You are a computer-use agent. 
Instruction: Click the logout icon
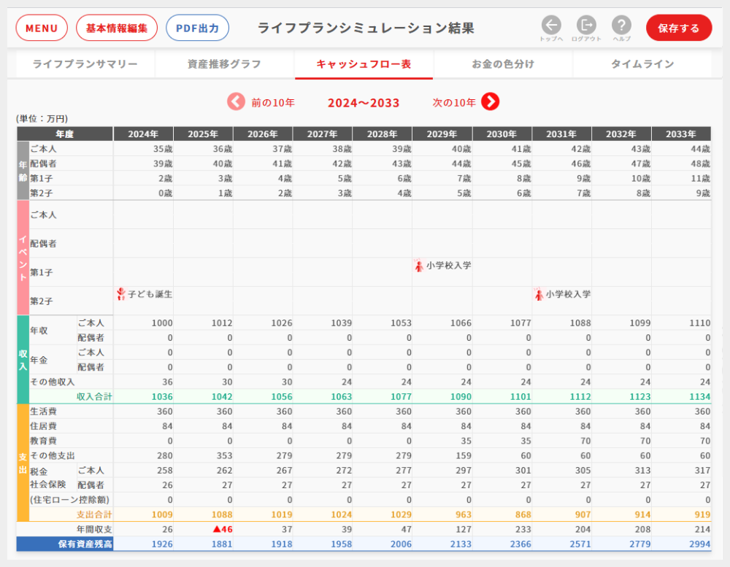point(586,26)
